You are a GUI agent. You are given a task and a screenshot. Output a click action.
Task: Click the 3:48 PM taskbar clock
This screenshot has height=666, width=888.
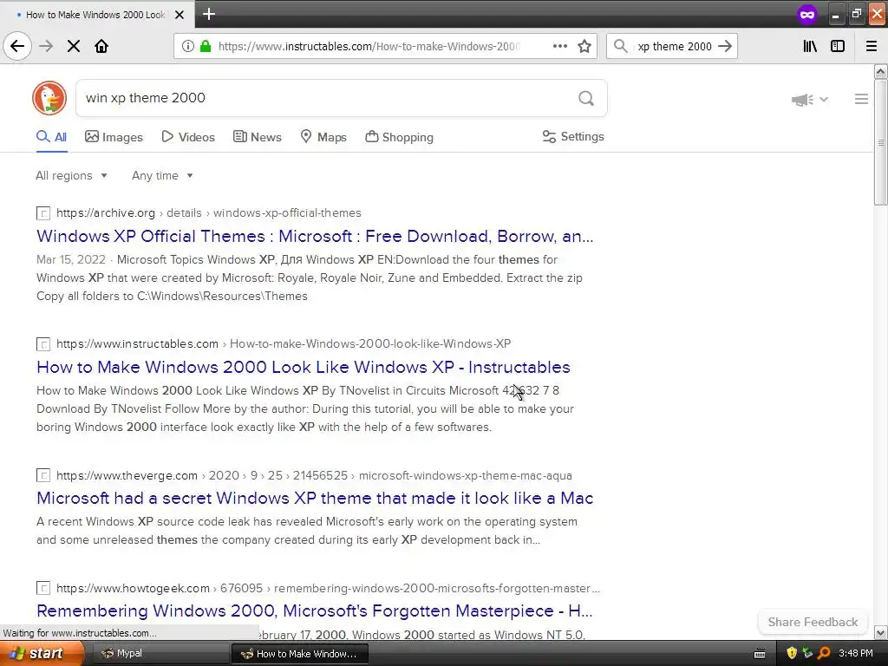point(856,654)
